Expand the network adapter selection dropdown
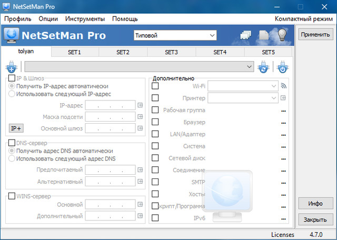This screenshot has height=240, width=337. click(x=250, y=67)
